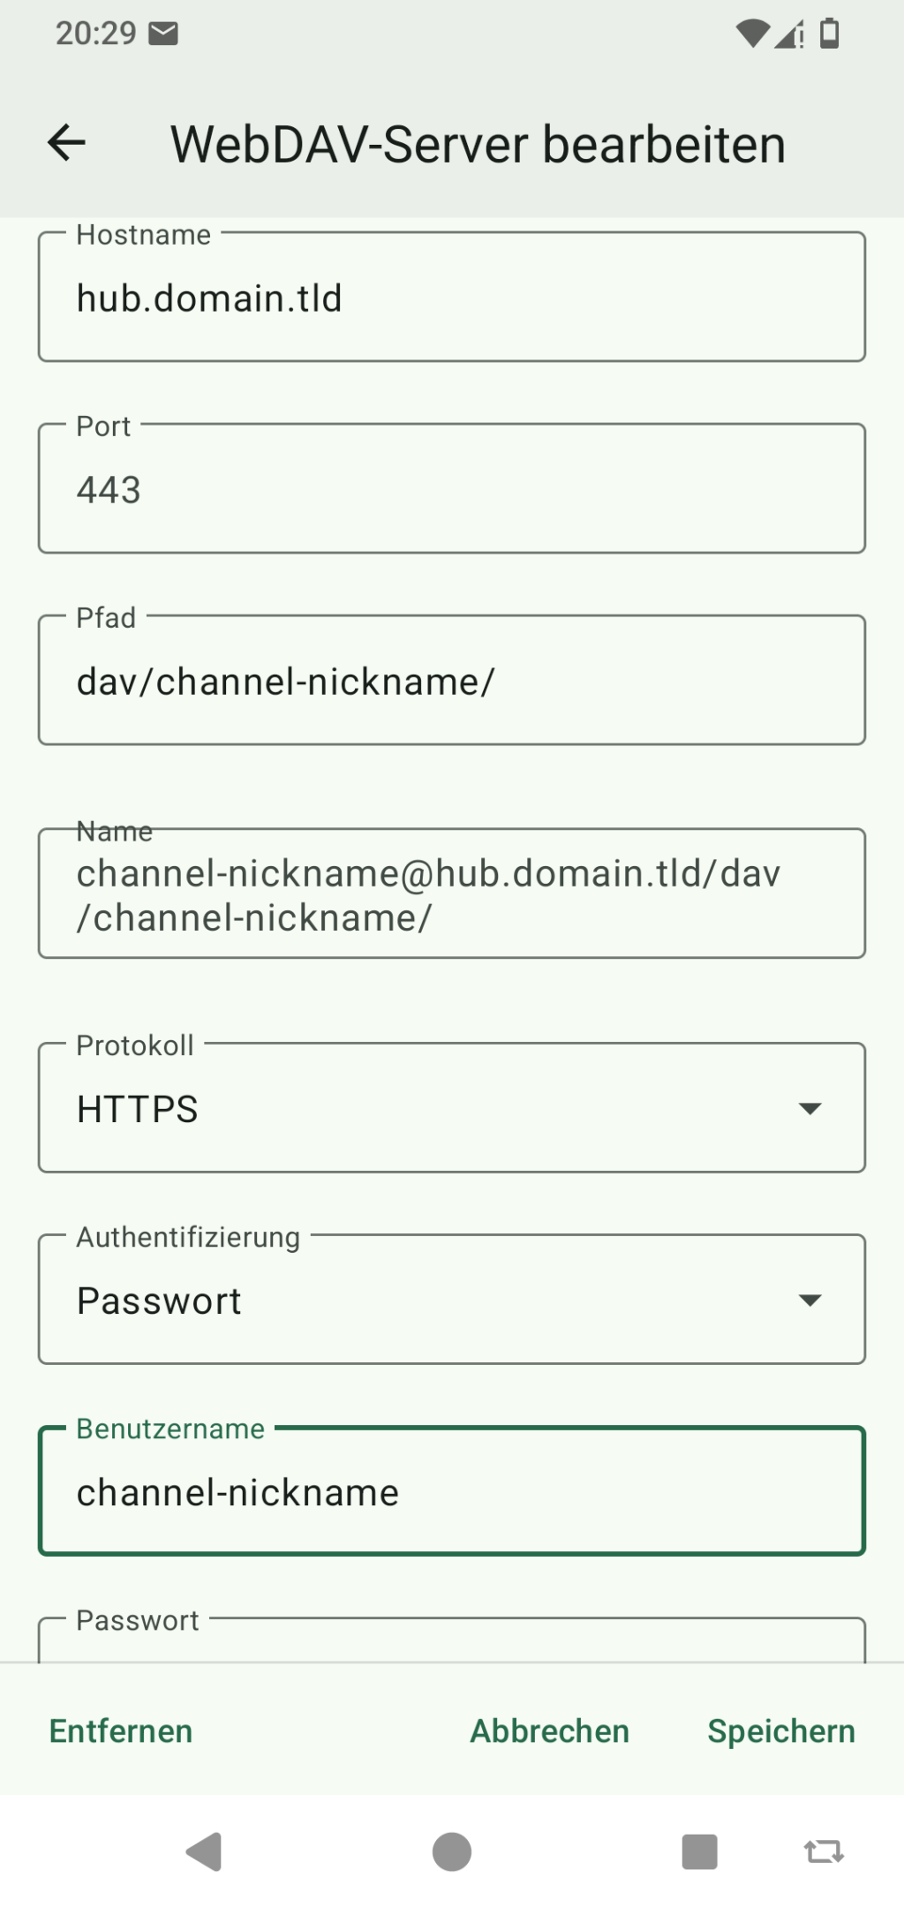Tap the mail notification icon

164,34
